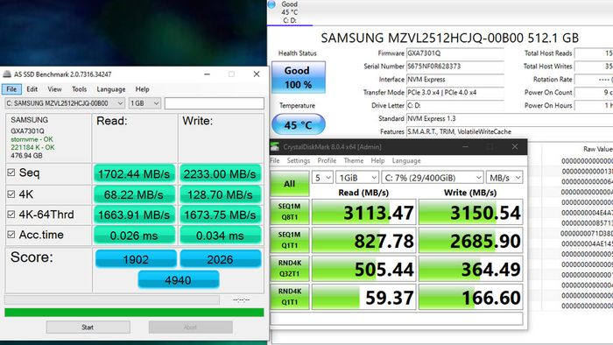
Task: Open the drive selector in AS SSD
Action: coord(65,103)
